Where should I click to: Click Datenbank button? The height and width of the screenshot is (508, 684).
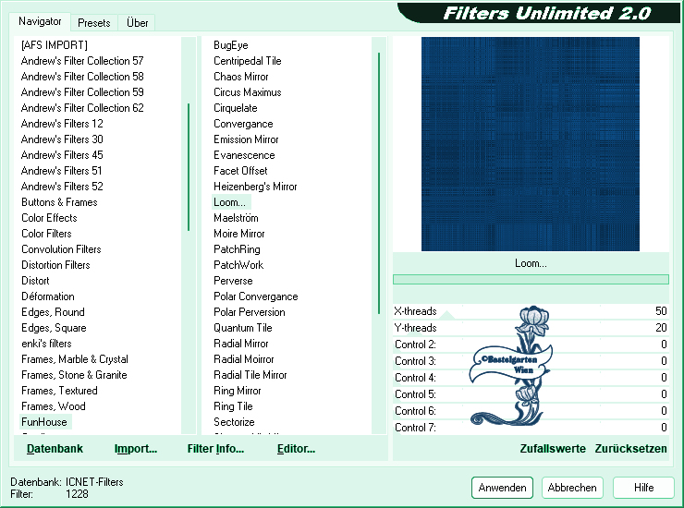tap(55, 449)
